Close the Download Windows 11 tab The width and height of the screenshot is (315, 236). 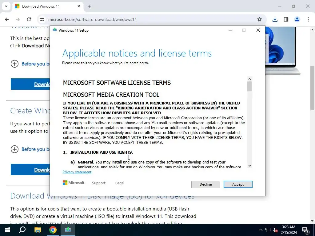coord(79,6)
